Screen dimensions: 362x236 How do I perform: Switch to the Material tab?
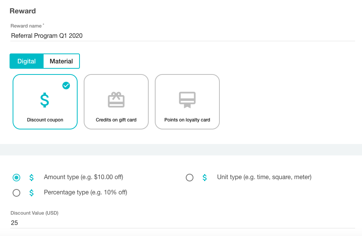[x=61, y=61]
